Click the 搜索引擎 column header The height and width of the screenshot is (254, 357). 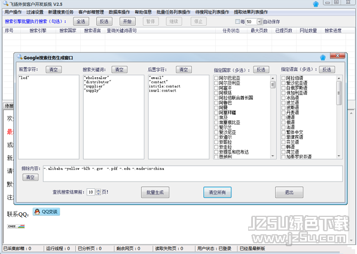click(38, 30)
